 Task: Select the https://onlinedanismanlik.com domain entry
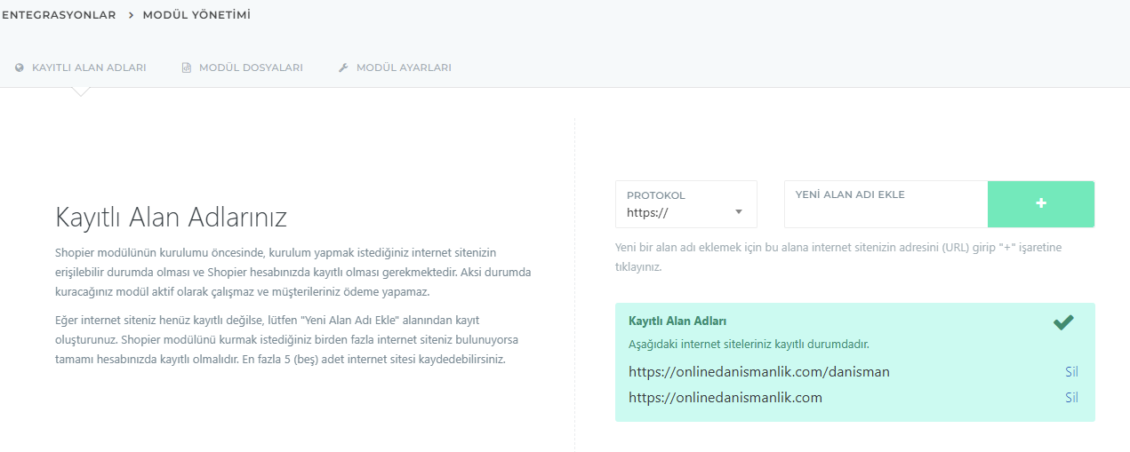pyautogui.click(x=725, y=398)
